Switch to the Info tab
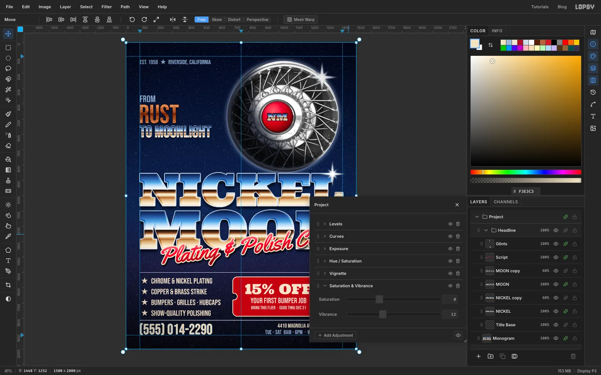 coord(497,31)
